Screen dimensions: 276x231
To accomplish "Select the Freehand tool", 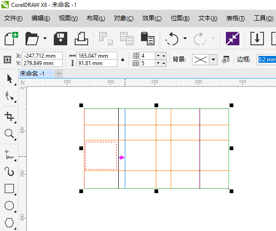I will 9,154.
